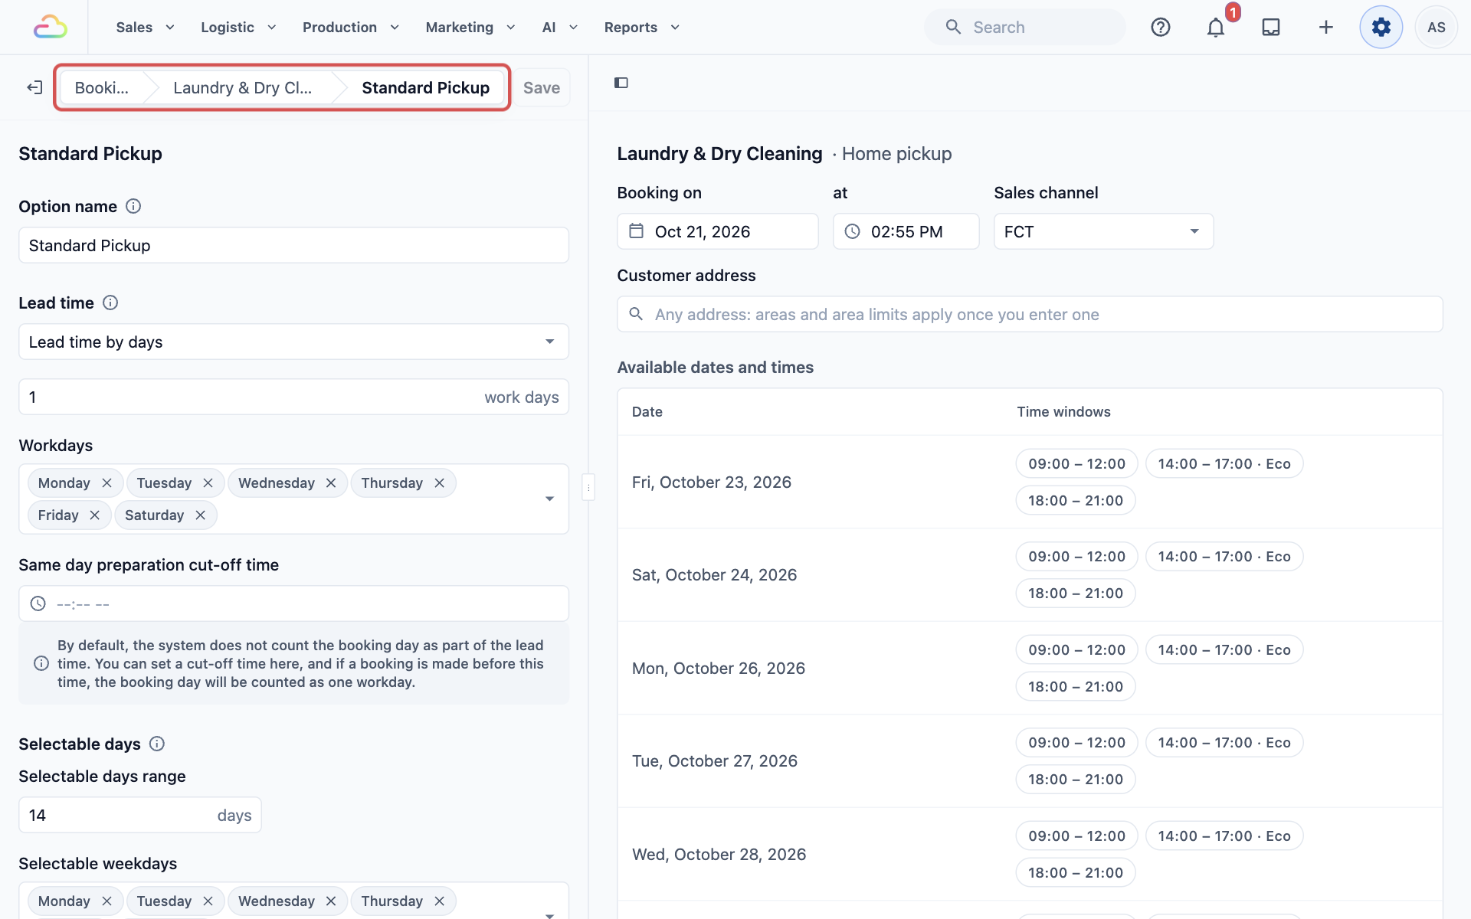Click the Selectable days info icon
Viewport: 1471px width, 919px height.
click(x=157, y=744)
